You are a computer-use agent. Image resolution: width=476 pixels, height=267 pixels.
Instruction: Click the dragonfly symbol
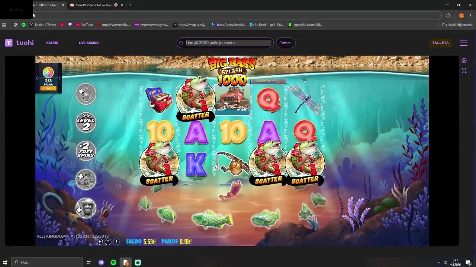(x=305, y=99)
